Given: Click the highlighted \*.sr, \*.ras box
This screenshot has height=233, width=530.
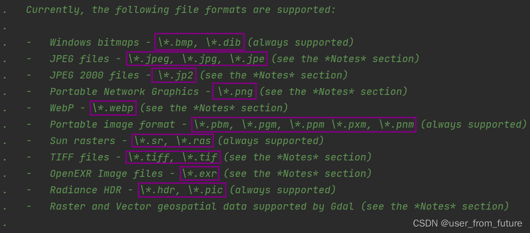Looking at the screenshot, I should (173, 141).
